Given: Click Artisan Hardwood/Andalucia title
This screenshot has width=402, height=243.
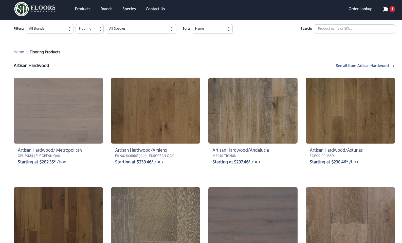Looking at the screenshot, I should (x=241, y=150).
